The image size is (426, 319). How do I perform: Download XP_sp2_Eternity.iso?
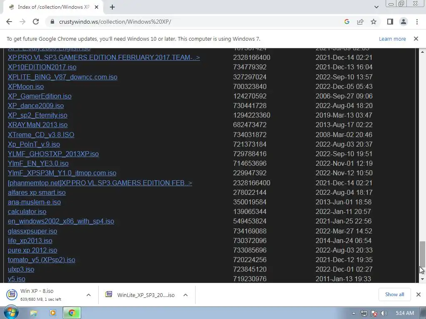point(37,115)
